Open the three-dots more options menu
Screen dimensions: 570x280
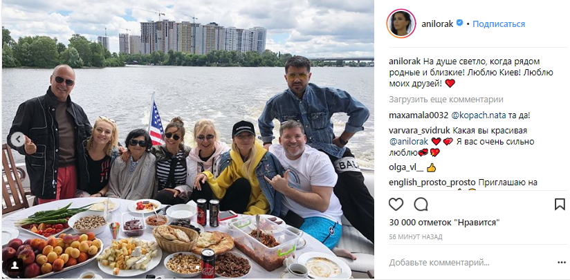coord(561,263)
